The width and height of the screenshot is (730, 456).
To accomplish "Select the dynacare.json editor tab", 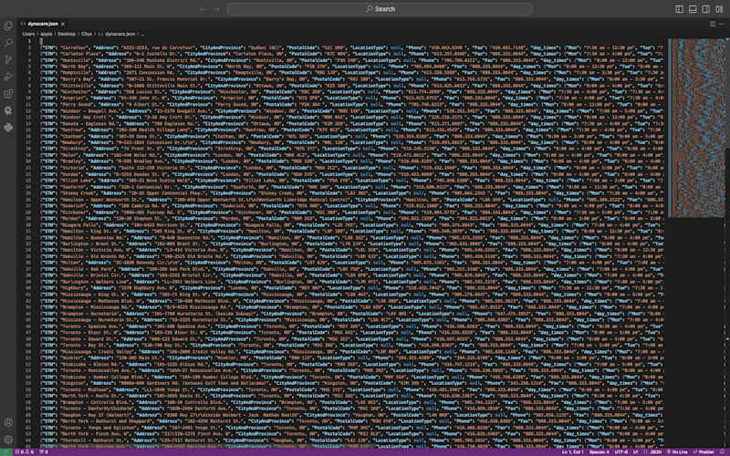I will tap(43, 24).
